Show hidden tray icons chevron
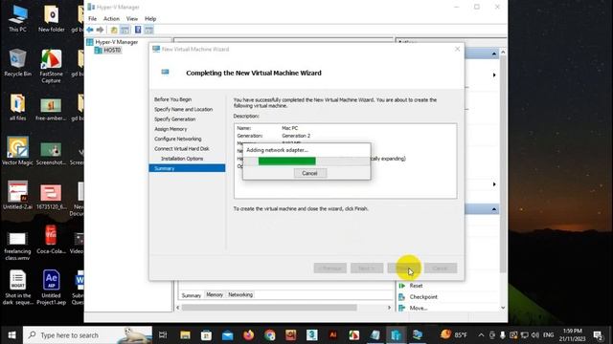The height and width of the screenshot is (344, 613). coord(481,335)
